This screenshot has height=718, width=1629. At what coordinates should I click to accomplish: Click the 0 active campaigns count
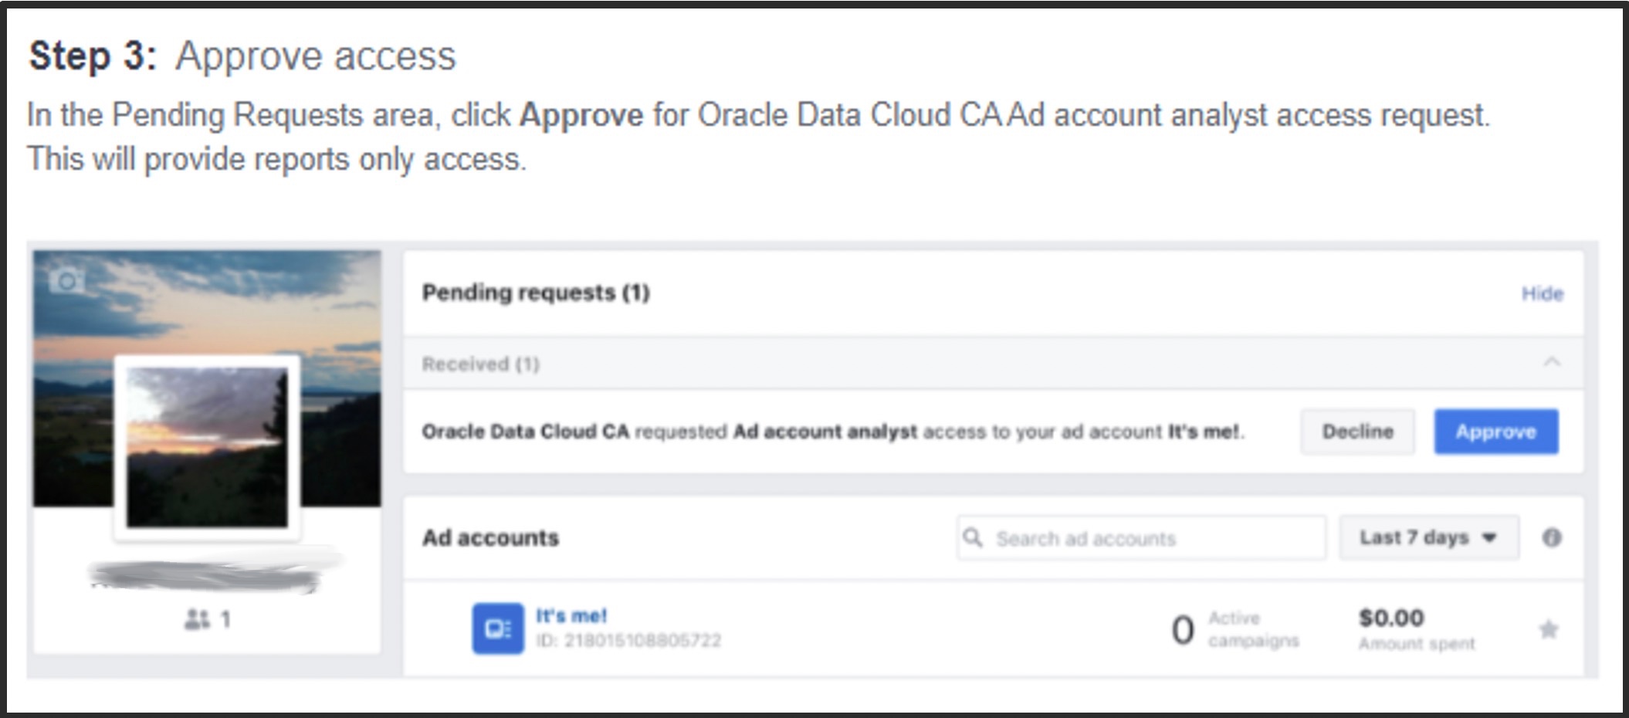[1182, 630]
